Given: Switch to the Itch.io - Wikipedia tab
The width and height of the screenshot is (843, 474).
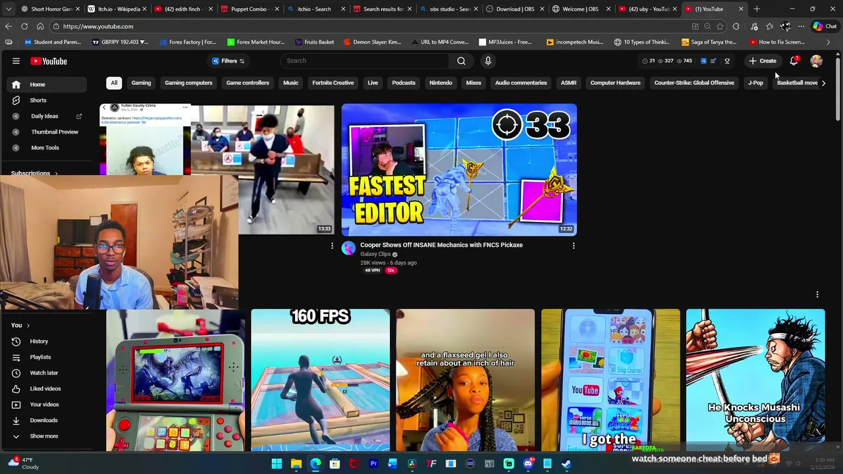Looking at the screenshot, I should pos(118,9).
